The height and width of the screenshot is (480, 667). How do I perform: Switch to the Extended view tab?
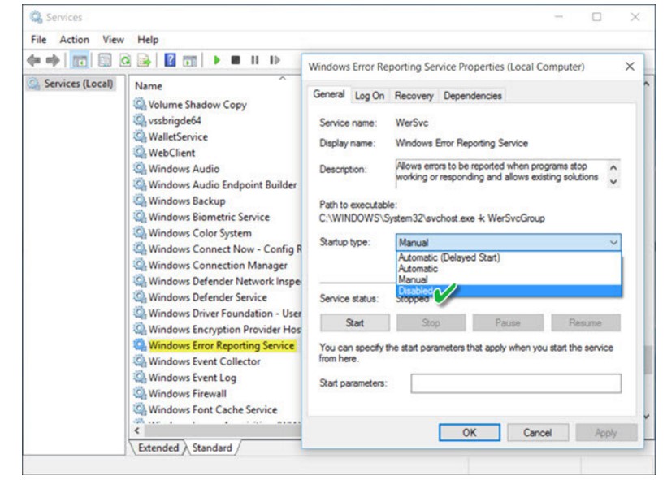pos(158,448)
